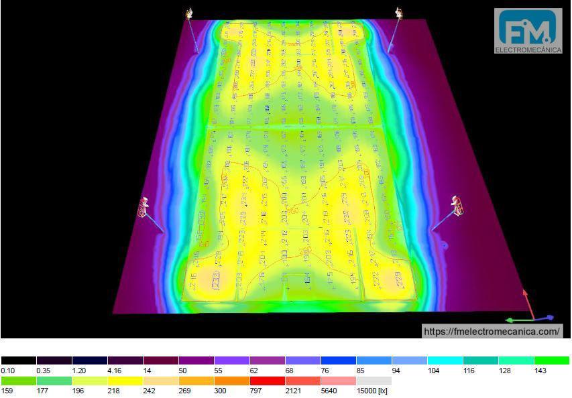Click the legend value "269"

[x=184, y=391]
